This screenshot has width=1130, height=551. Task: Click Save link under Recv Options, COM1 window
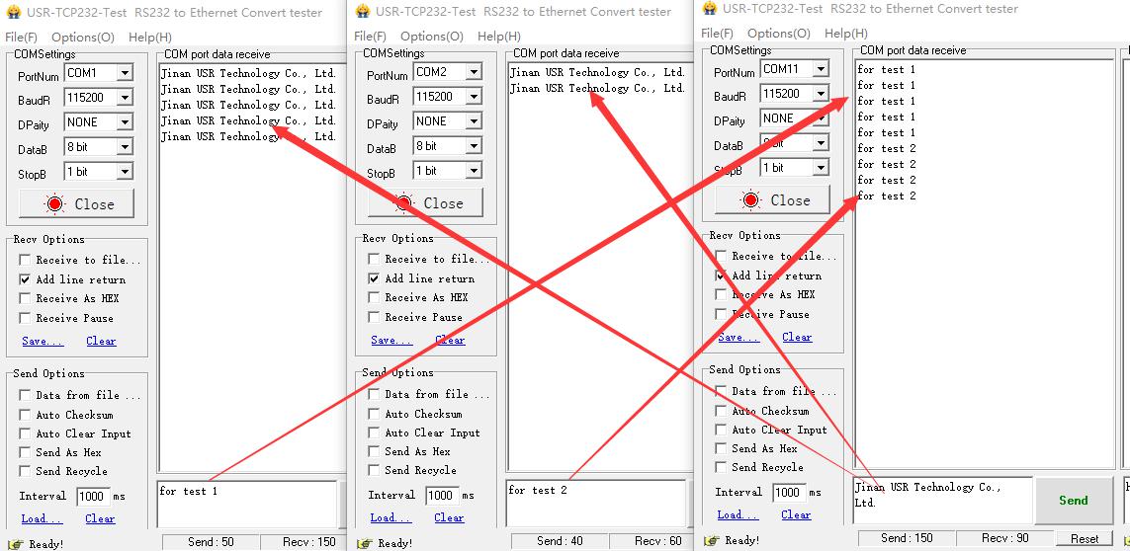(43, 342)
